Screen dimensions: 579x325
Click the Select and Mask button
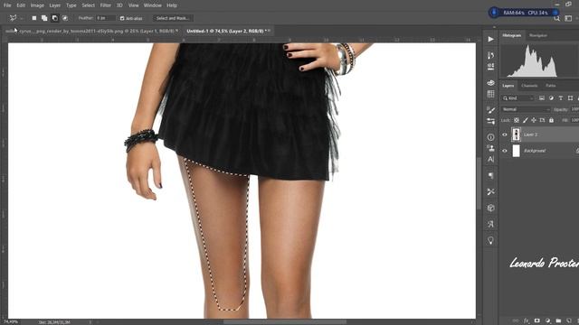(x=173, y=18)
